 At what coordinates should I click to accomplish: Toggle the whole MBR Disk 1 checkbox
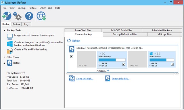(72, 56)
